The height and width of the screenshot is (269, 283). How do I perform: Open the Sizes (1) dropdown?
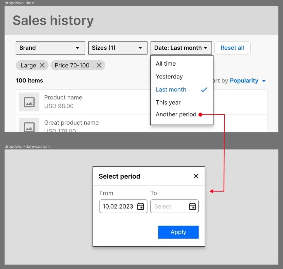[x=118, y=48]
